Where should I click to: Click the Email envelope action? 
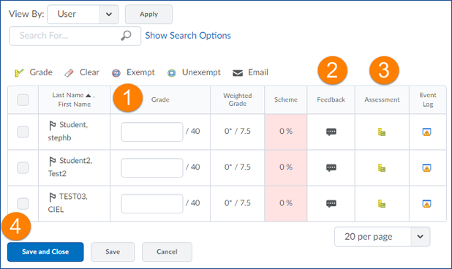click(x=250, y=72)
